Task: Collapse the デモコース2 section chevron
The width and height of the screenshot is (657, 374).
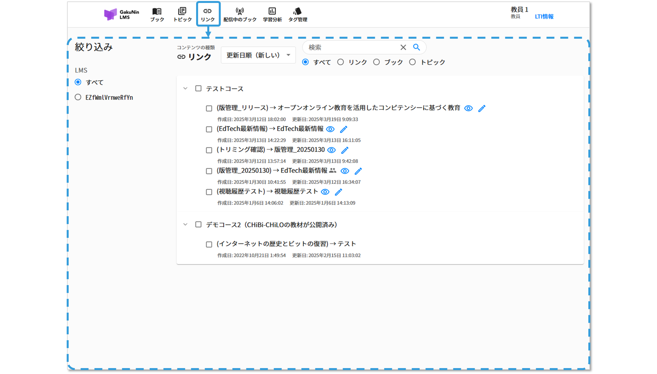Action: tap(185, 225)
